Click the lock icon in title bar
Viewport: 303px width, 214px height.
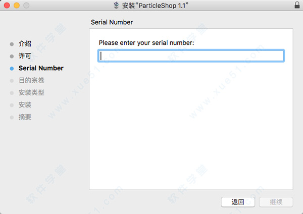click(x=297, y=5)
